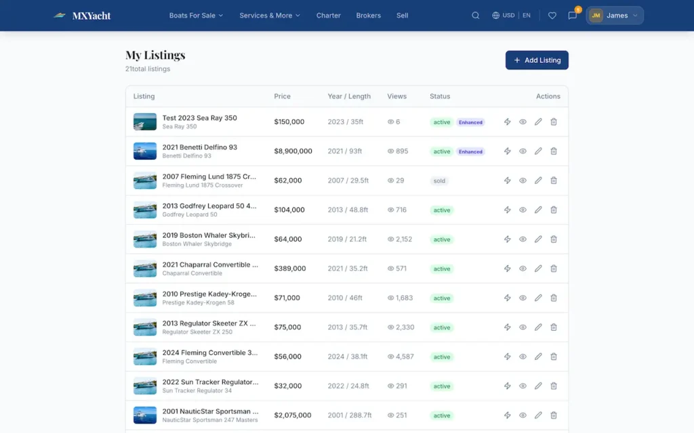Toggle visibility of 2021 Benetti Delfino 93
The height and width of the screenshot is (433, 694).
523,151
